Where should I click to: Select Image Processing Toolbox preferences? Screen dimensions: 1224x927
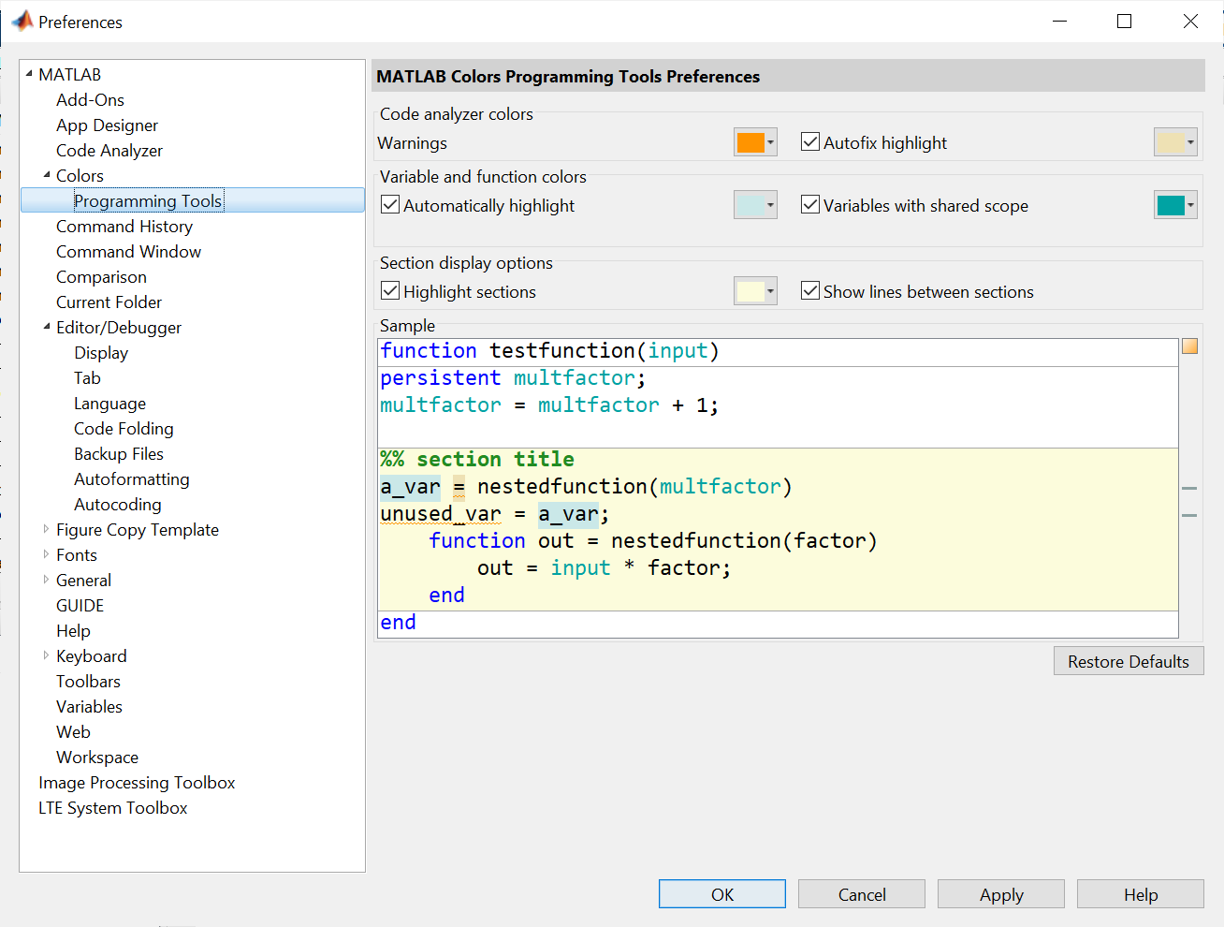[137, 782]
